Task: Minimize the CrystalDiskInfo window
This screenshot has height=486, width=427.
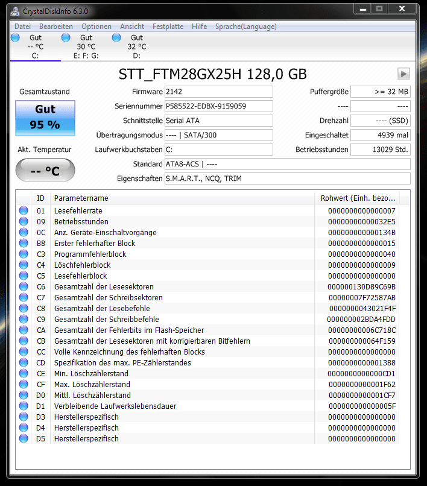Action: pos(363,9)
